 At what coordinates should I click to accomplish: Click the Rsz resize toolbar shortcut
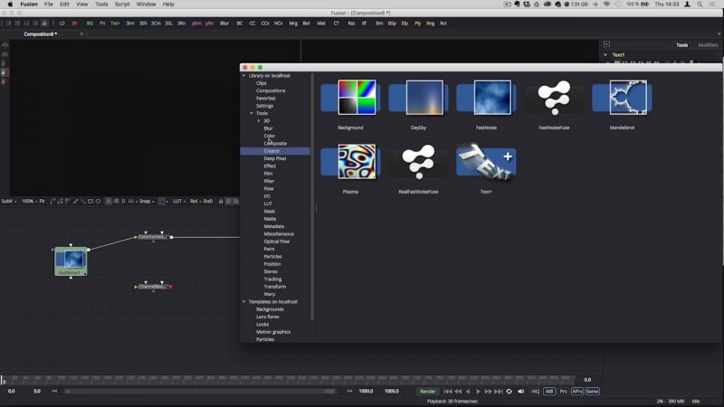click(351, 24)
